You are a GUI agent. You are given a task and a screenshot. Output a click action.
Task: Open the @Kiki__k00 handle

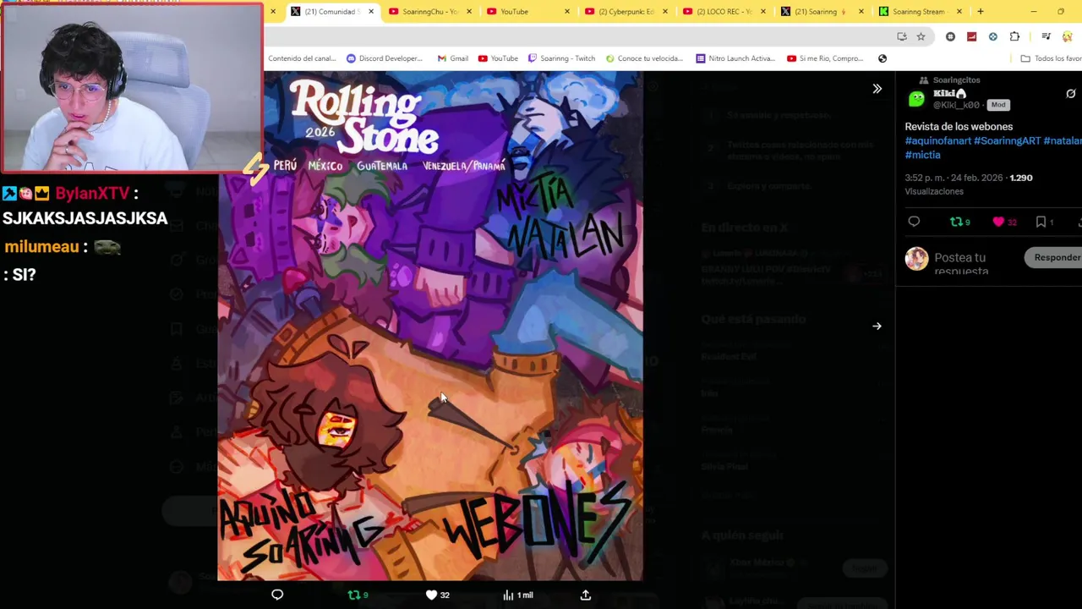click(x=956, y=105)
